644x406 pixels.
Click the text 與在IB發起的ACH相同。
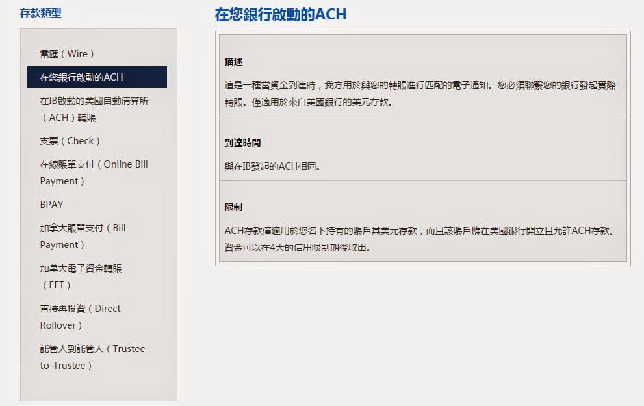(273, 166)
